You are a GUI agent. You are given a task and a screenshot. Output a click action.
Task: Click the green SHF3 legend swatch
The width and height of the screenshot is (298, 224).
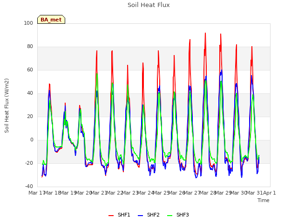click(x=169, y=216)
